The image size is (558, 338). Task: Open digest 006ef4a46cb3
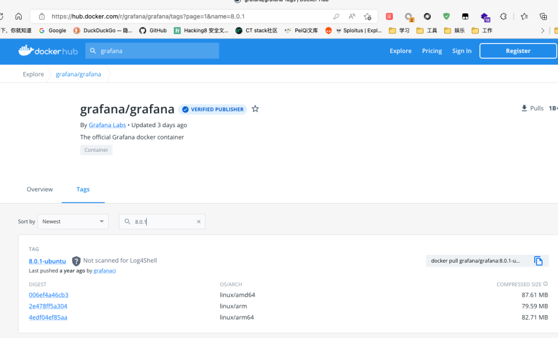coord(49,295)
